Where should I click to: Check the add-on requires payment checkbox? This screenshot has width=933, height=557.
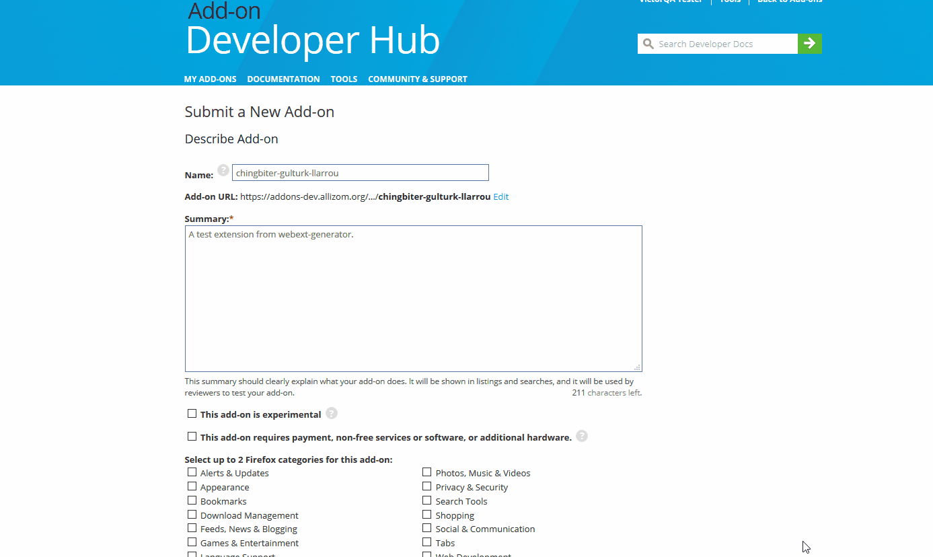click(x=192, y=436)
